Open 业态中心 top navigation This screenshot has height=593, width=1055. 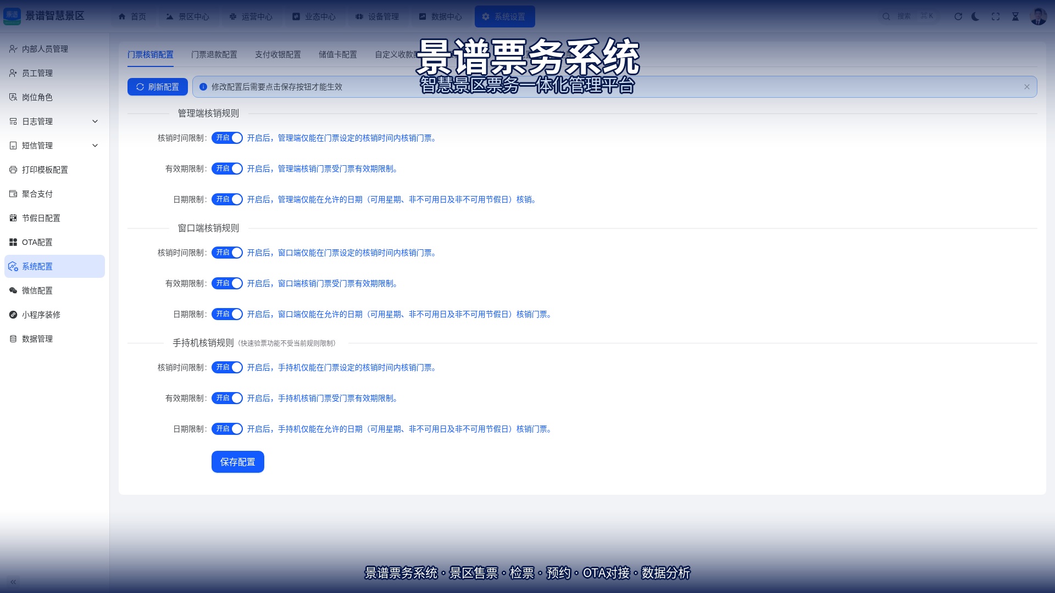[x=314, y=16]
